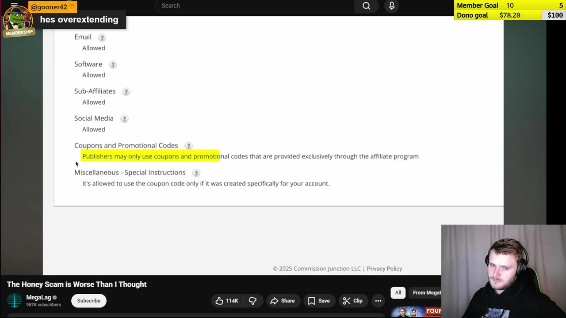This screenshot has height=318, width=566.
Task: Create a clip with Clip button
Action: [352, 301]
